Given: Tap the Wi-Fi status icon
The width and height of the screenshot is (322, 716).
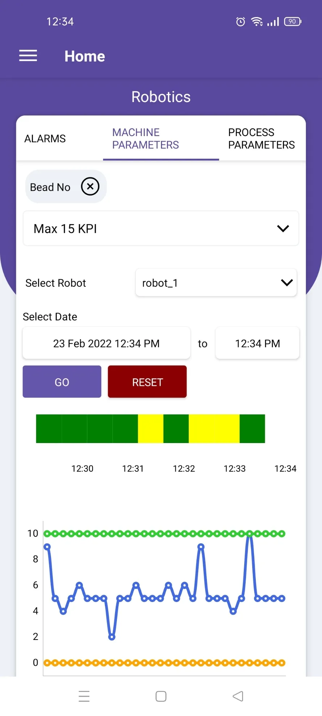Looking at the screenshot, I should click(257, 22).
